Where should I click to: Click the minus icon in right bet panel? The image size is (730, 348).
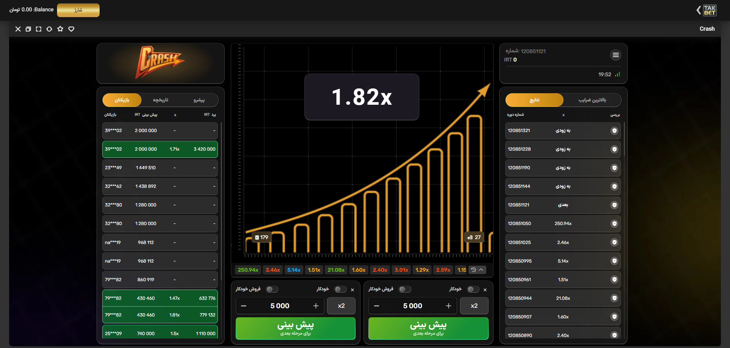376,306
